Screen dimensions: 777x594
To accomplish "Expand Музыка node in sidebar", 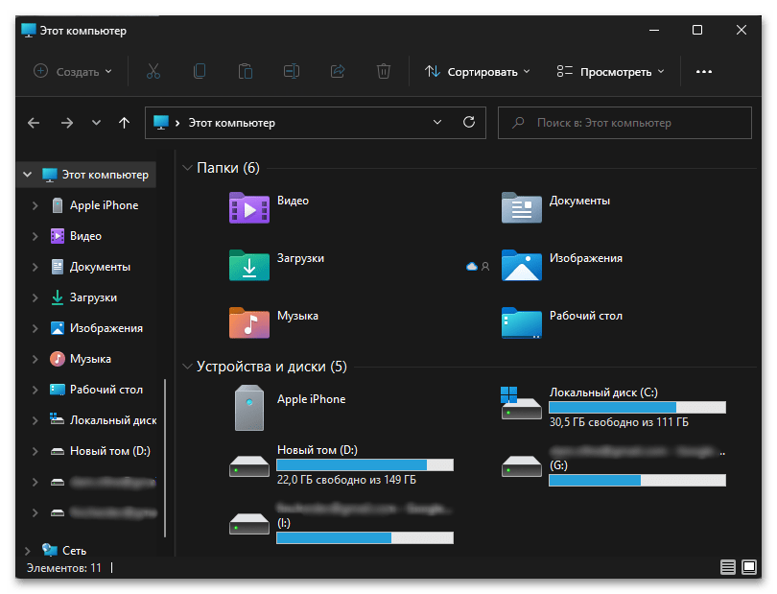I will pos(35,359).
